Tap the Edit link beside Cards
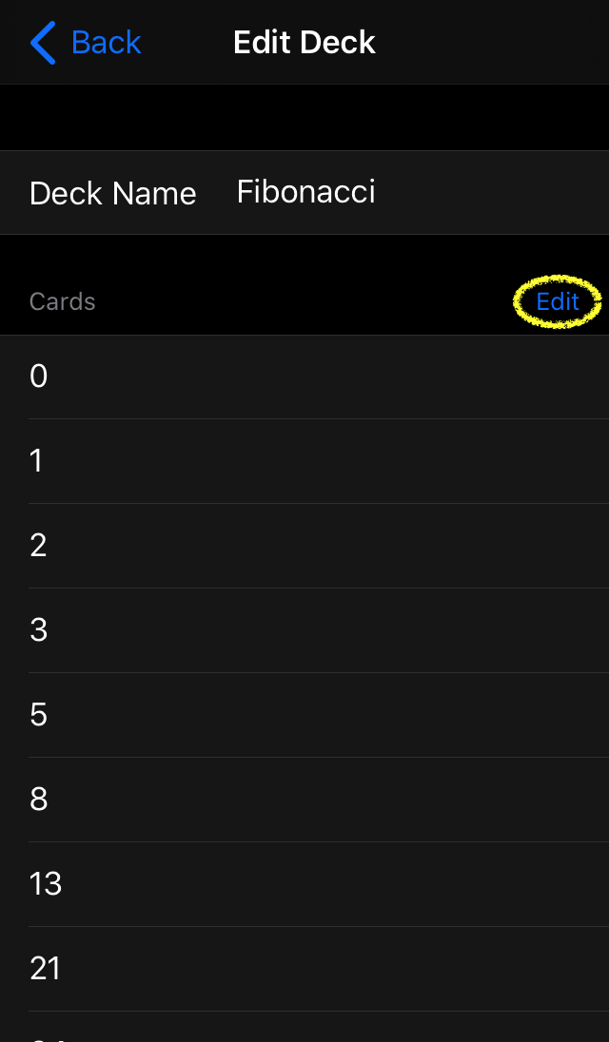The image size is (609, 1042). tap(558, 301)
